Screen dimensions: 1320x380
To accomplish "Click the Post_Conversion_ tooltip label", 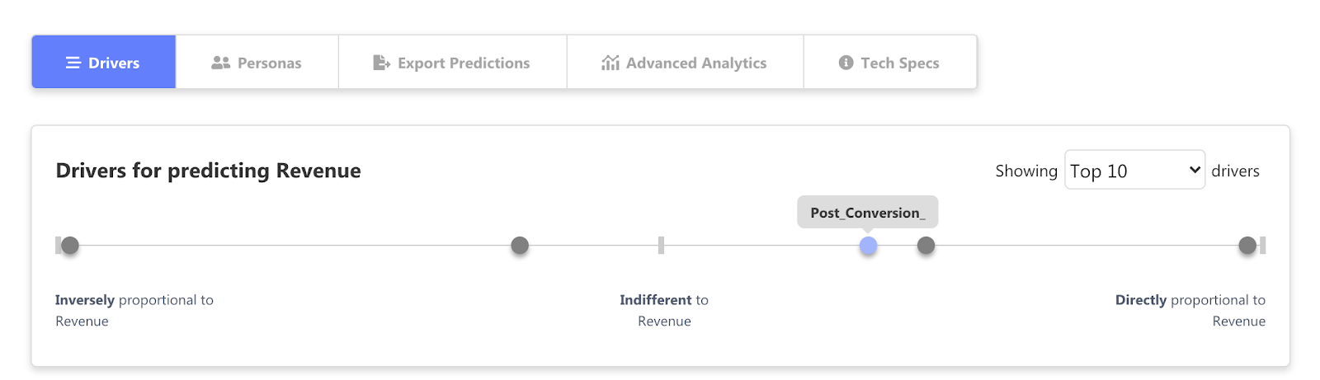I will coord(868,213).
